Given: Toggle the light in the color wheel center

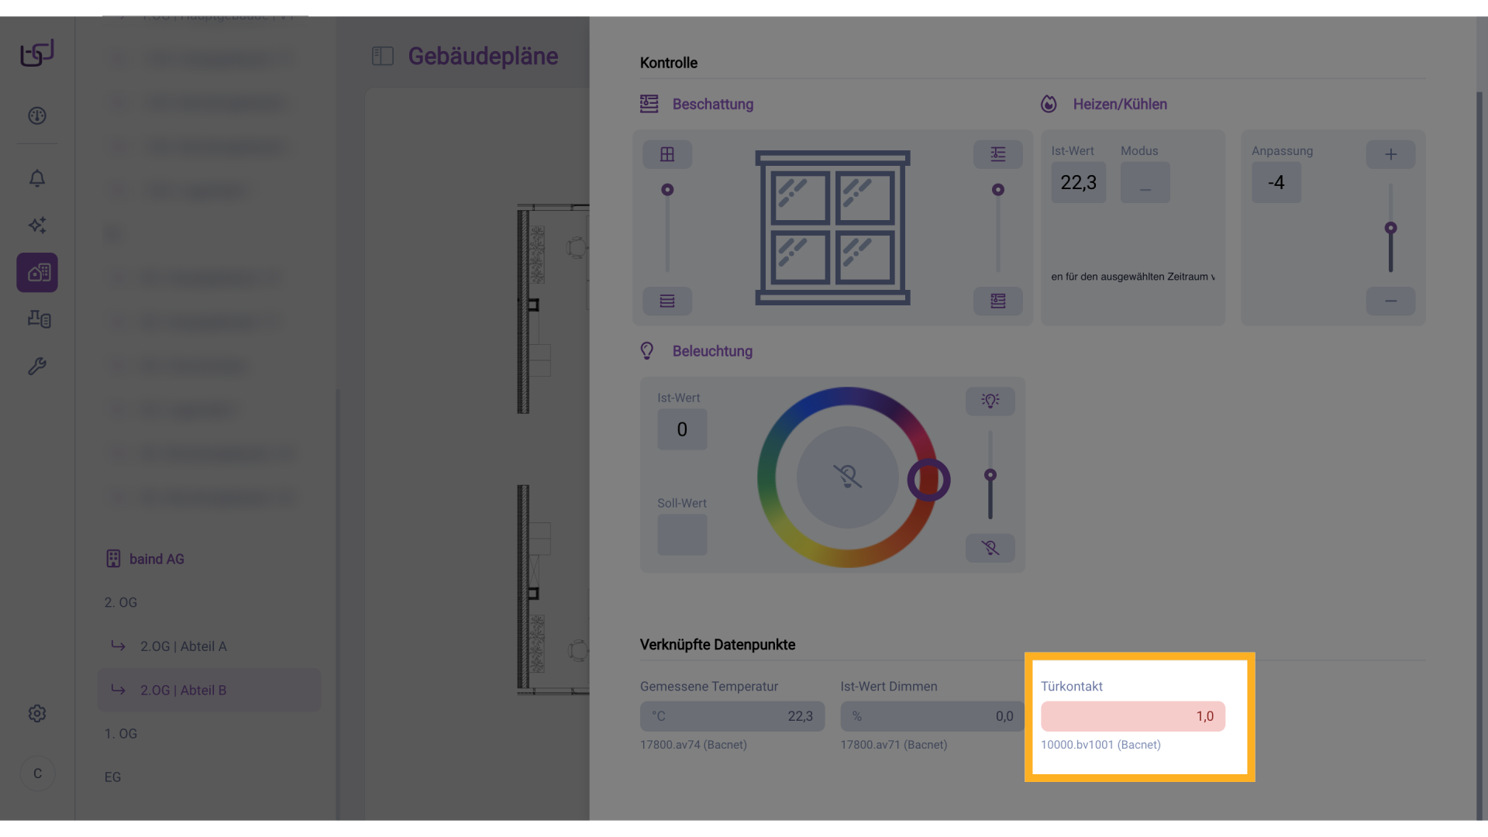Looking at the screenshot, I should tap(847, 477).
